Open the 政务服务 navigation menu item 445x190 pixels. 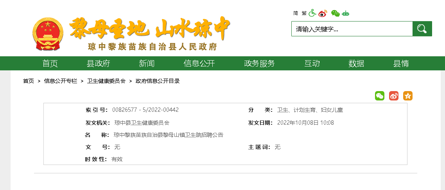(259, 63)
